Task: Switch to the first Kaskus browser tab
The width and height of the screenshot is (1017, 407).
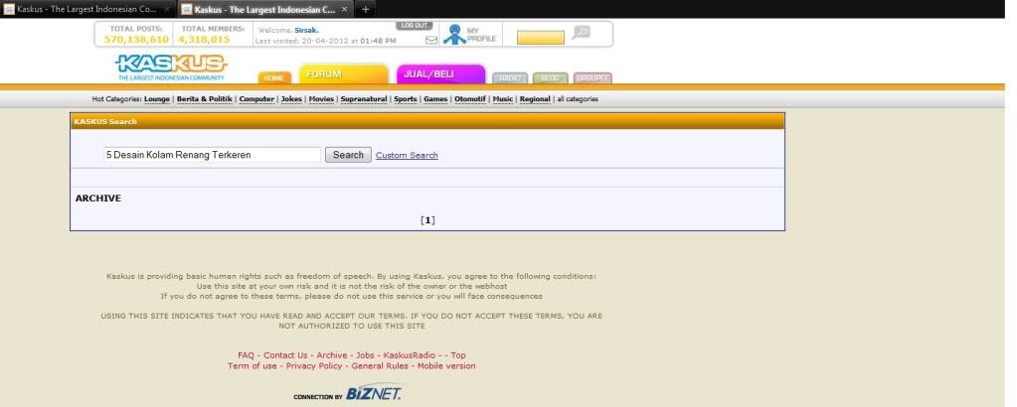Action: pos(85,9)
